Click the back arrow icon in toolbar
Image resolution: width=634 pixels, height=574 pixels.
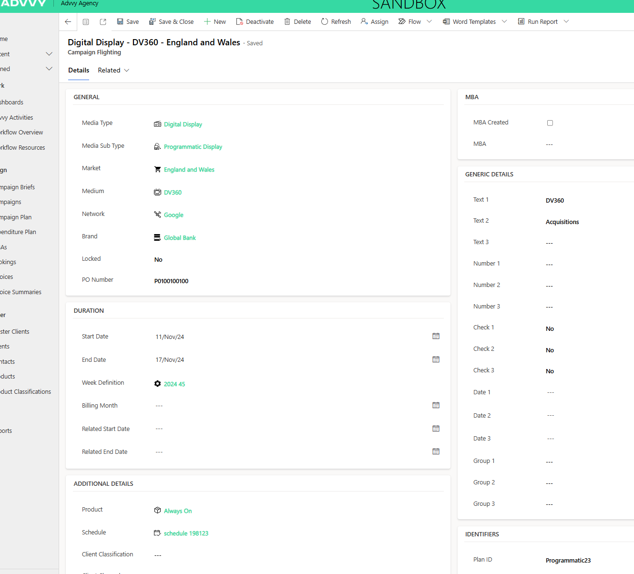click(x=68, y=22)
